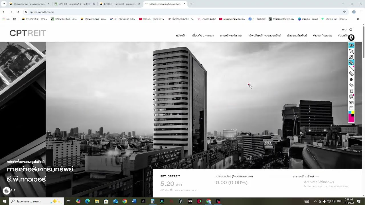Viewport: 365px width, 205px height.
Task: Open cookie settings icon at bottom left
Action: coord(7,190)
